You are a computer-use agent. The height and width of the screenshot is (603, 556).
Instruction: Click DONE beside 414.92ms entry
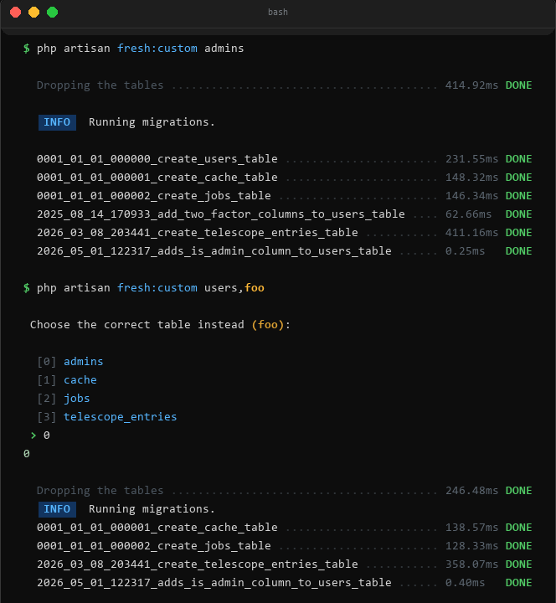click(x=518, y=85)
